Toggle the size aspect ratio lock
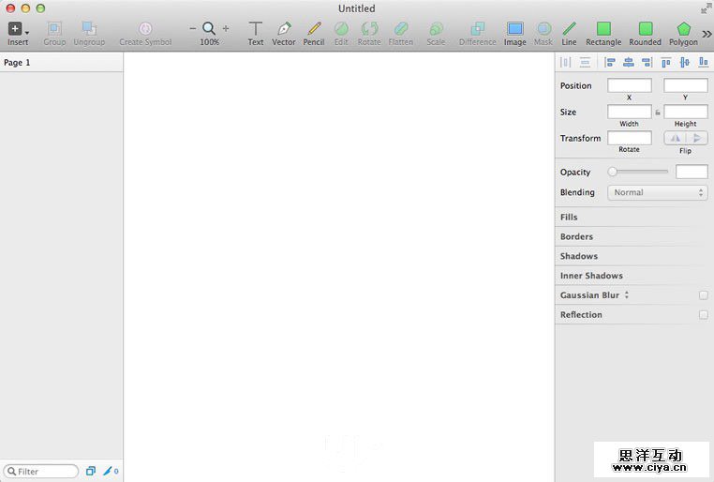Image resolution: width=714 pixels, height=482 pixels. [658, 113]
